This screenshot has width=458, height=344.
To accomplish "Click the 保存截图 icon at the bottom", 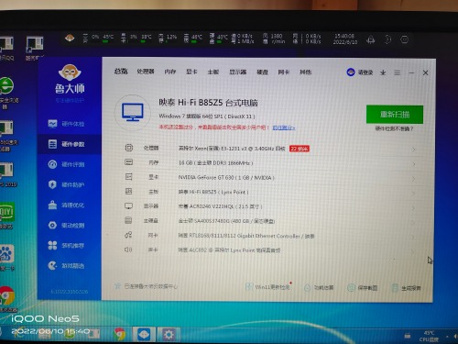I will [x=352, y=287].
